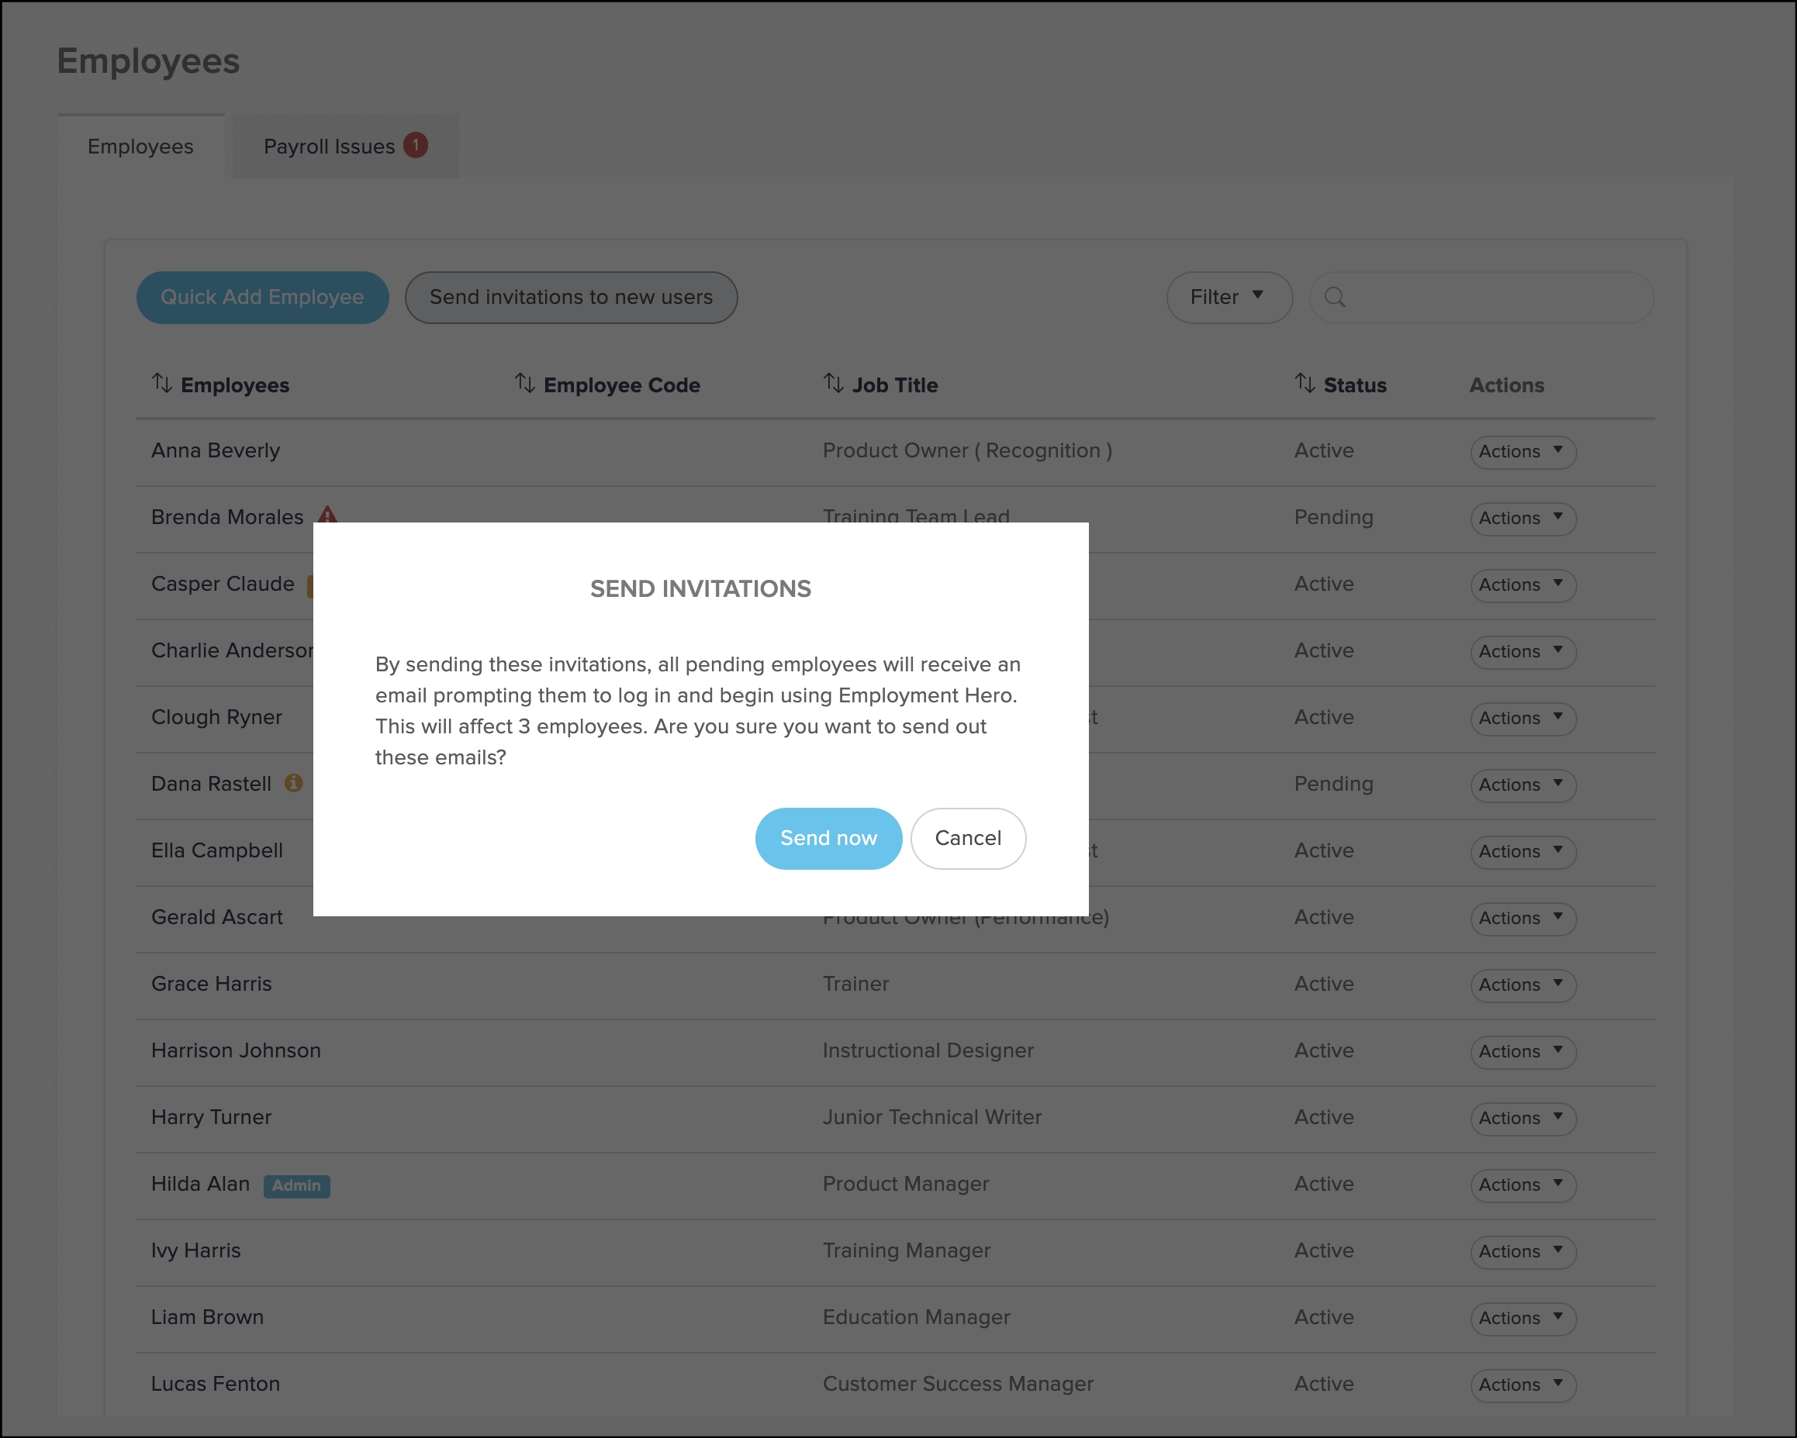The width and height of the screenshot is (1797, 1438).
Task: Sort by Job Title arrows icon
Action: pos(833,383)
